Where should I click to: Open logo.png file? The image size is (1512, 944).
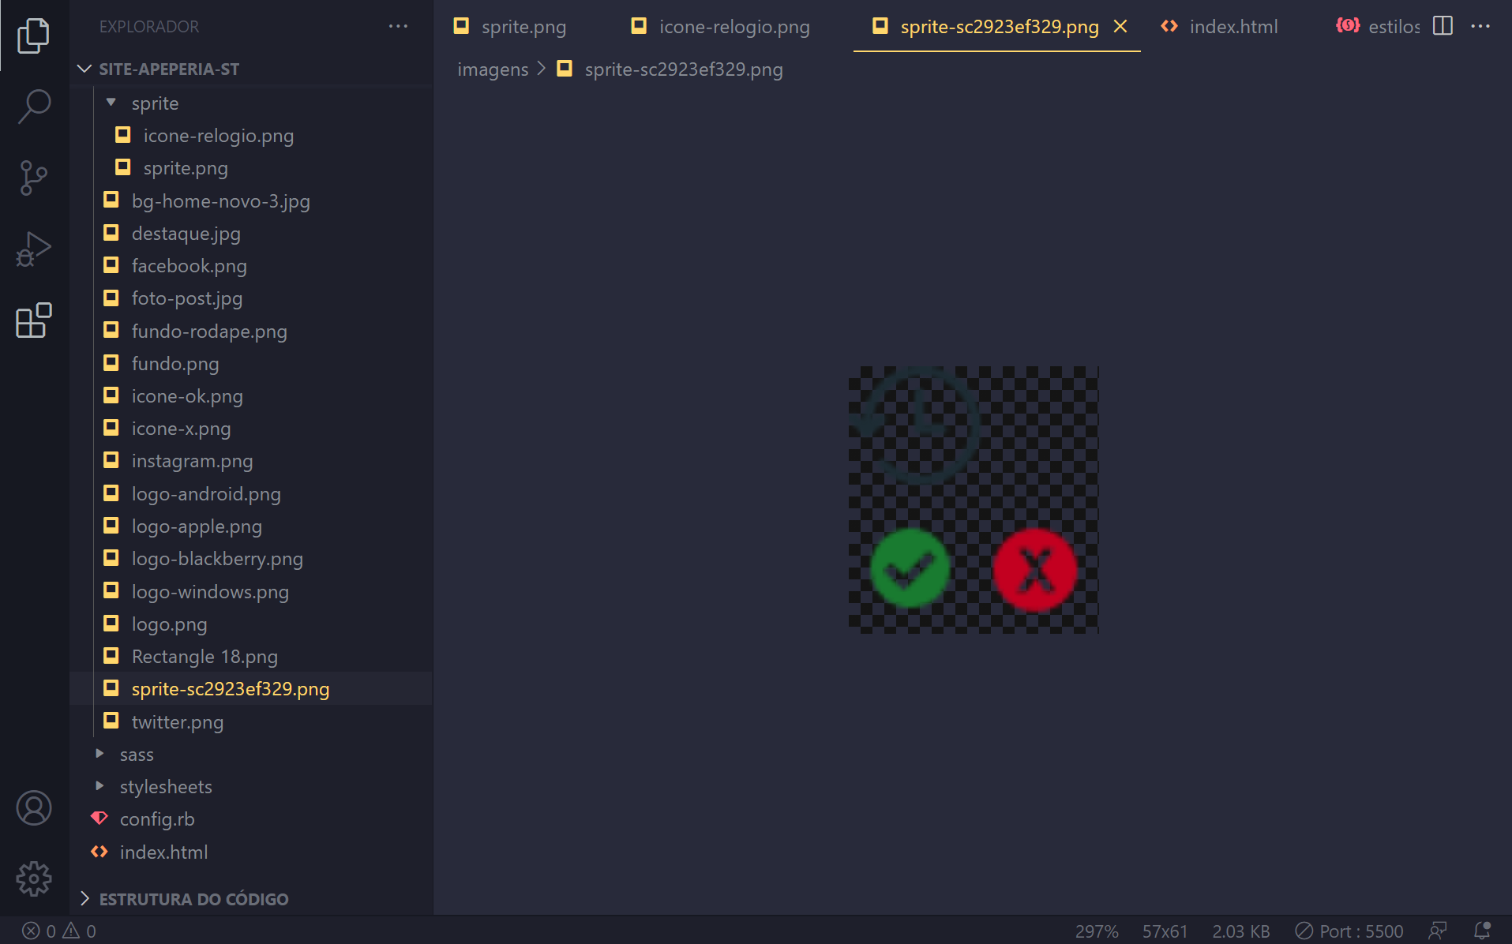[169, 624]
